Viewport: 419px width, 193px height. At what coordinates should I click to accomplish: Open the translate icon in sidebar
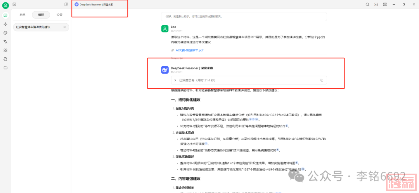click(x=5, y=41)
